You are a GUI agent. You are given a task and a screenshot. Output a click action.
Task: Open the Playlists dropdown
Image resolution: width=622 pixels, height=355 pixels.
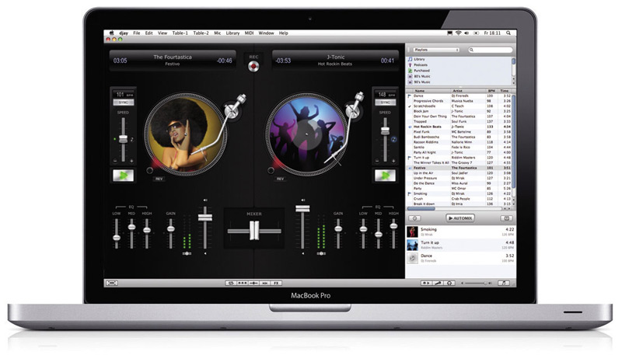pos(435,50)
